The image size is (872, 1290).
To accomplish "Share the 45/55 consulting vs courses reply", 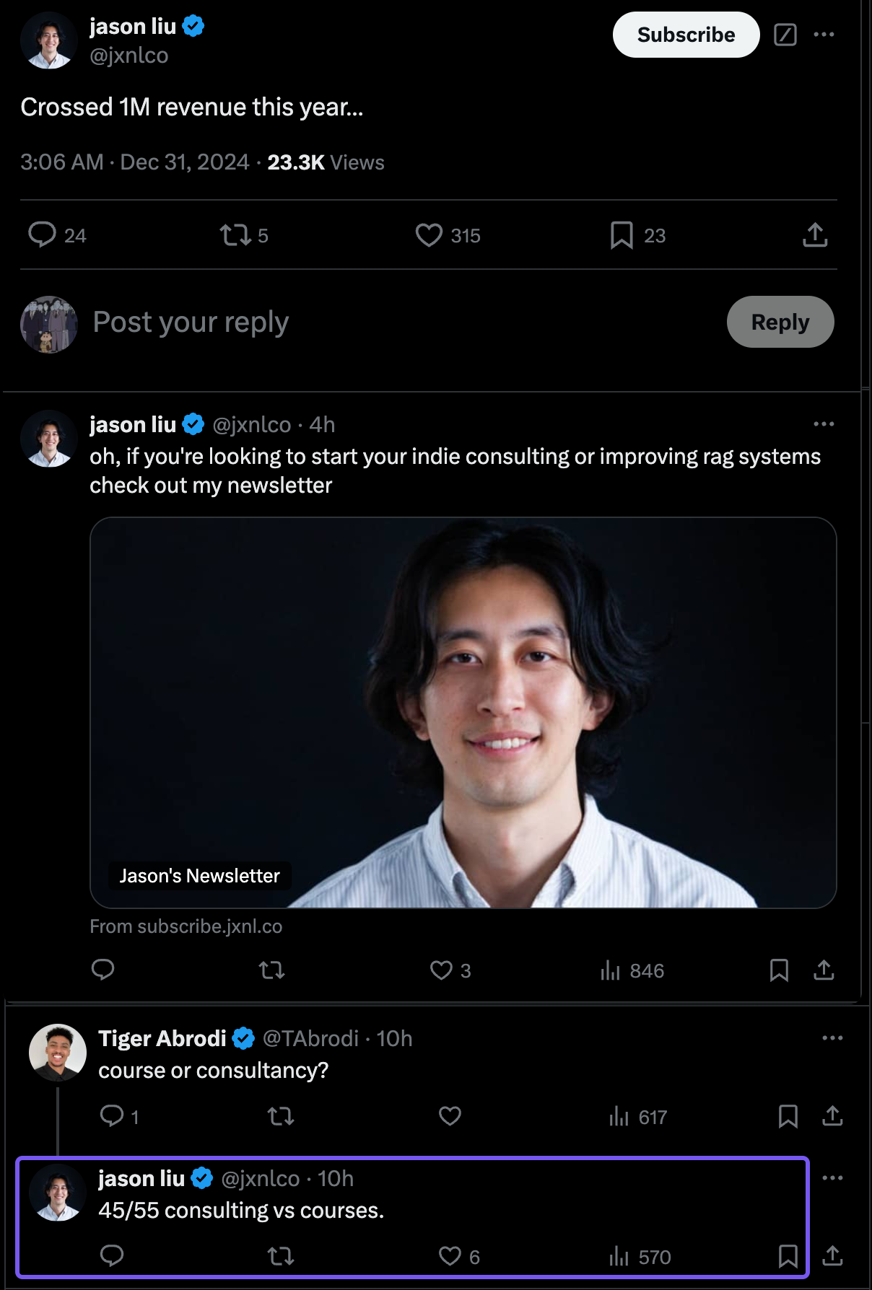I will tap(832, 1256).
